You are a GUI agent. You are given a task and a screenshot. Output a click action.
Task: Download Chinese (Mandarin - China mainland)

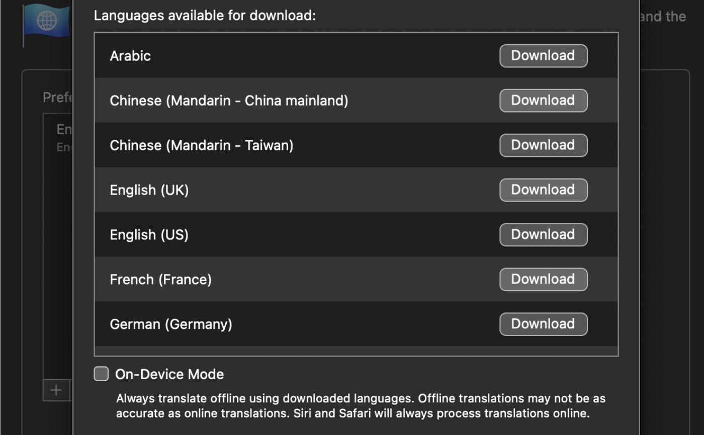point(543,101)
